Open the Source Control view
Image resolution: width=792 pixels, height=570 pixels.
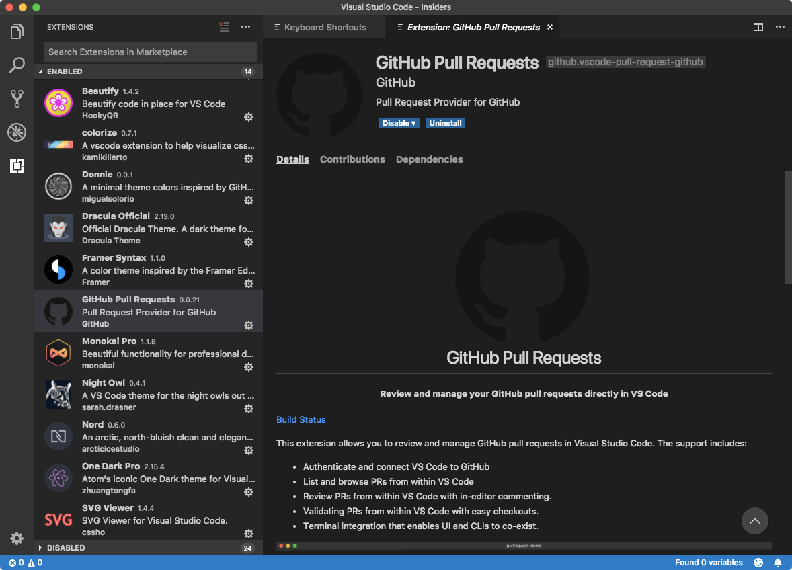(16, 98)
